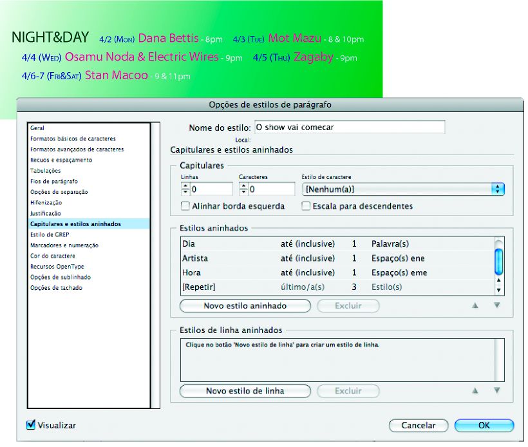The width and height of the screenshot is (528, 447).
Task: Select the Dia nested style row
Action: tap(337, 244)
